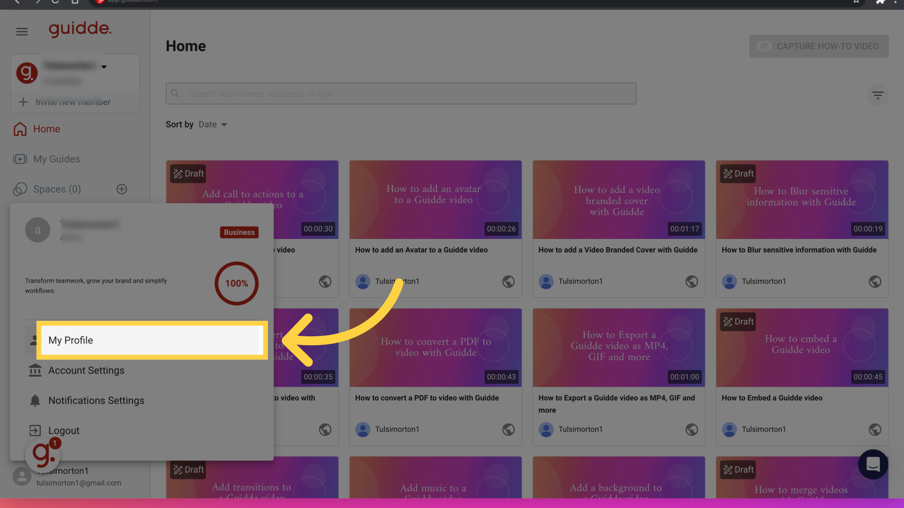
Task: Click the 100% progress circle
Action: [236, 284]
